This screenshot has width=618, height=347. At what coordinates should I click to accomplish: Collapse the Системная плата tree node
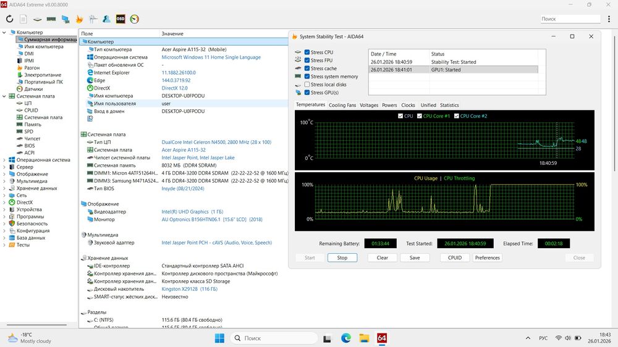pos(4,96)
